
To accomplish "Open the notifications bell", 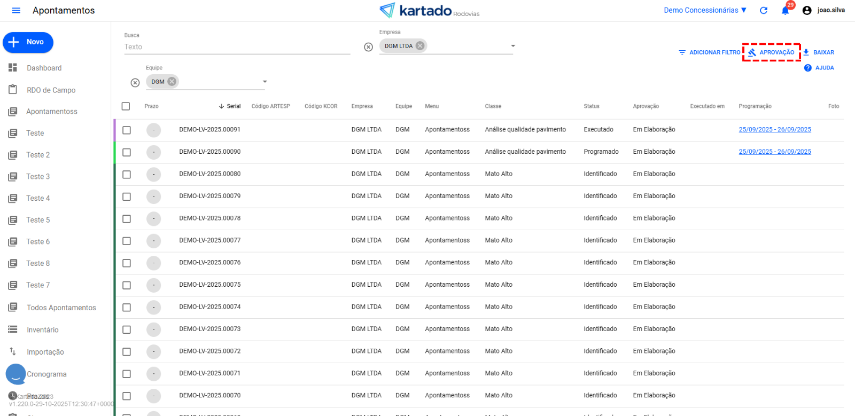I will (785, 11).
